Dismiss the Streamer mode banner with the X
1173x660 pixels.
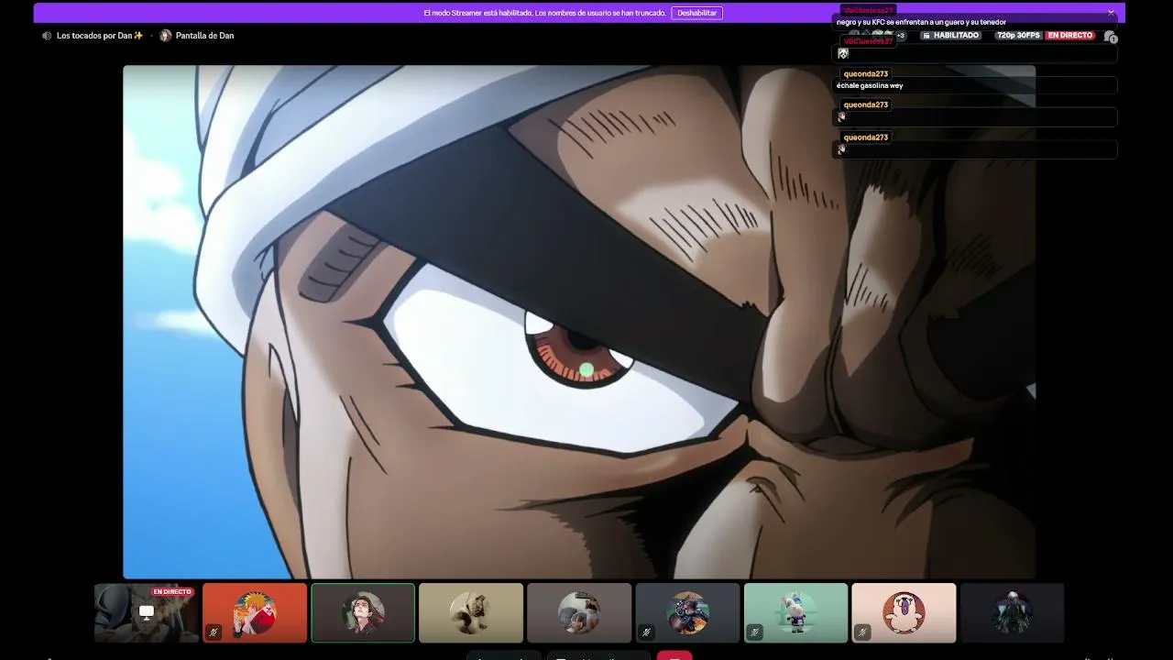tap(1111, 13)
